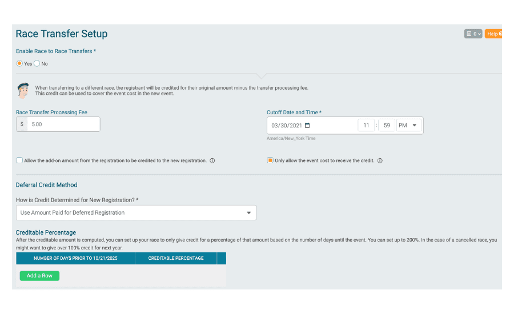Click info icon beside add-on amount checkbox
This screenshot has width=514, height=314.
click(212, 160)
